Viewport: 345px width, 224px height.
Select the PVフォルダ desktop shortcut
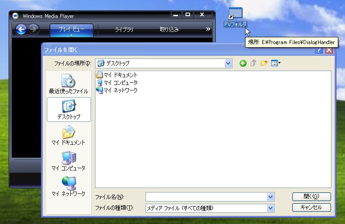[x=236, y=18]
